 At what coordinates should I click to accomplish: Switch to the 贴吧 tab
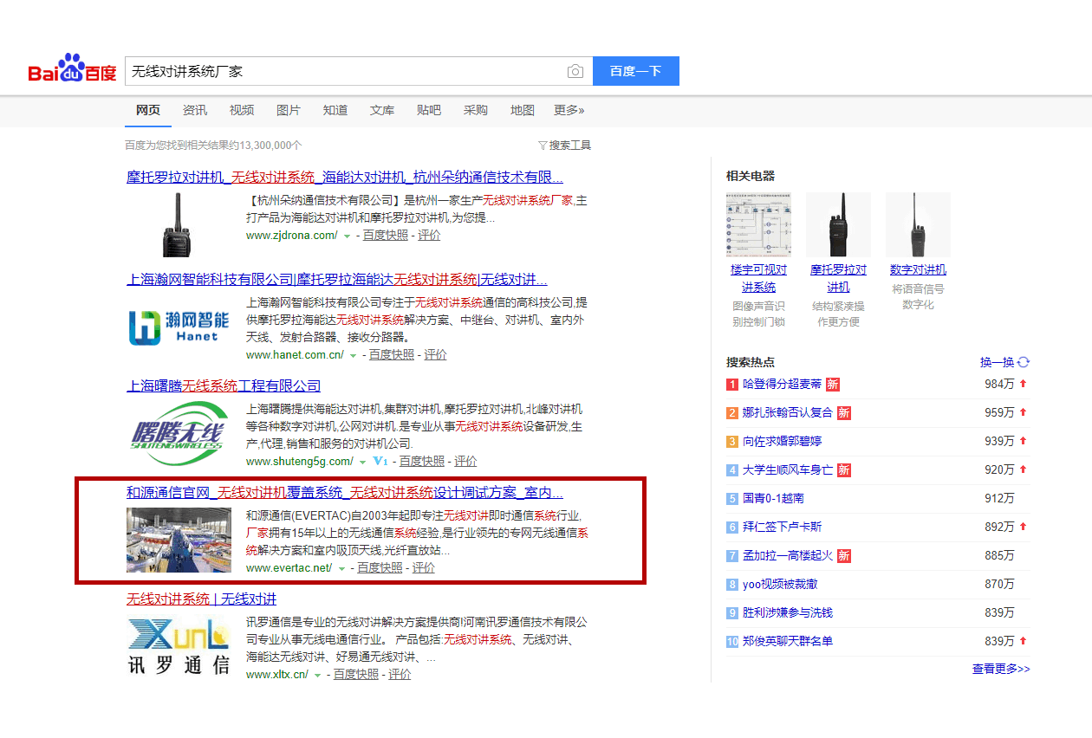tap(429, 110)
